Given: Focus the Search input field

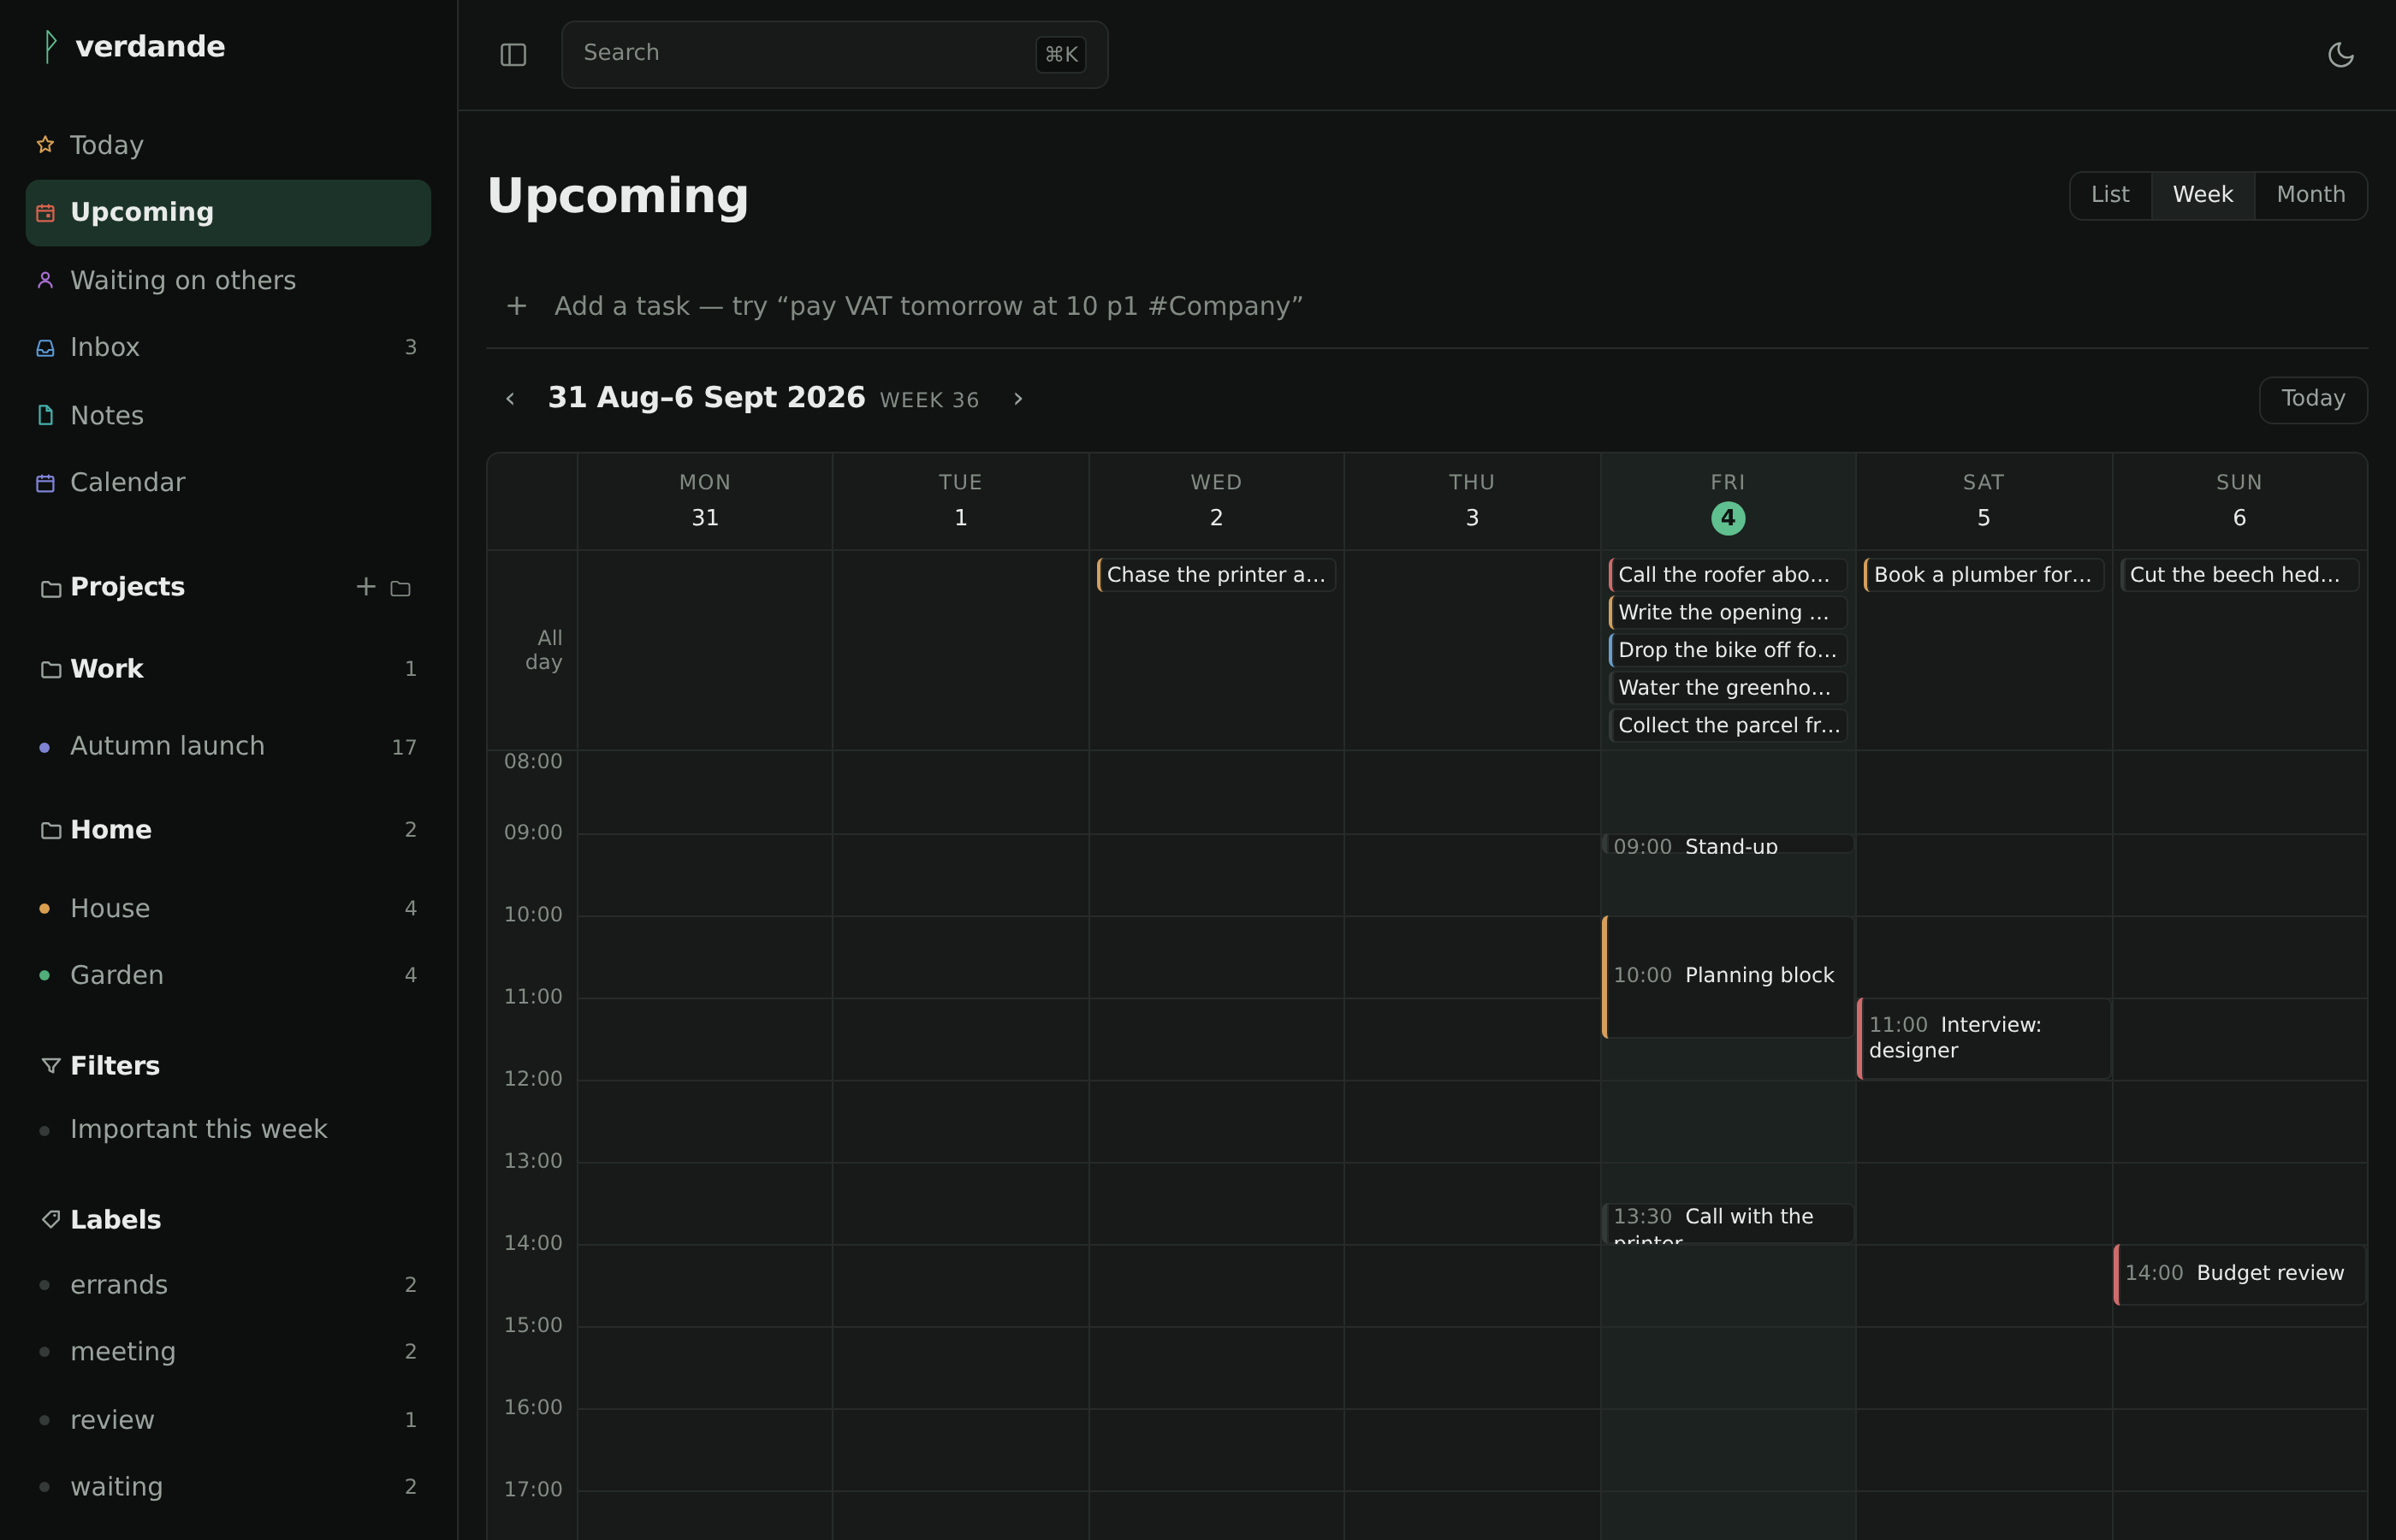Looking at the screenshot, I should 834,54.
